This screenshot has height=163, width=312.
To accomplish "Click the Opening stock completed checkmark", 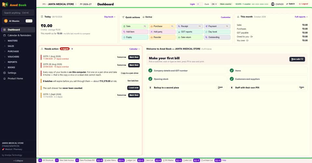I will 150,79.
